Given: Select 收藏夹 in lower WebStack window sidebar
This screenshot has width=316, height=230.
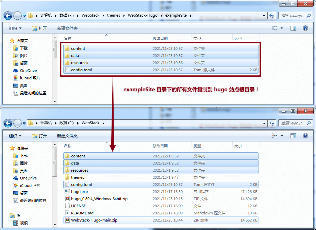Looking at the screenshot, I should [x=19, y=148].
